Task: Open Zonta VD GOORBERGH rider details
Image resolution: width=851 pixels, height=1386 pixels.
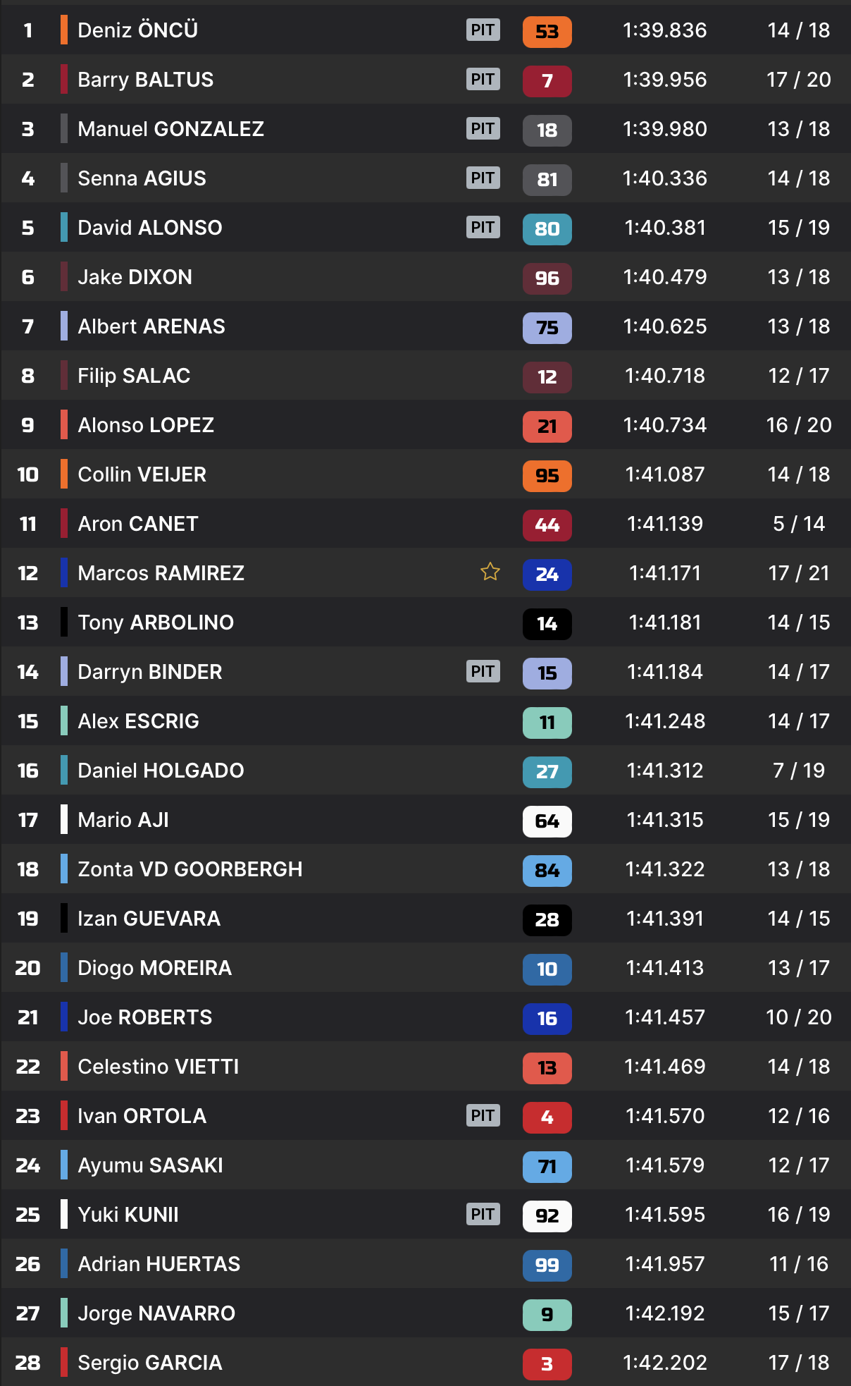Action: tap(190, 869)
